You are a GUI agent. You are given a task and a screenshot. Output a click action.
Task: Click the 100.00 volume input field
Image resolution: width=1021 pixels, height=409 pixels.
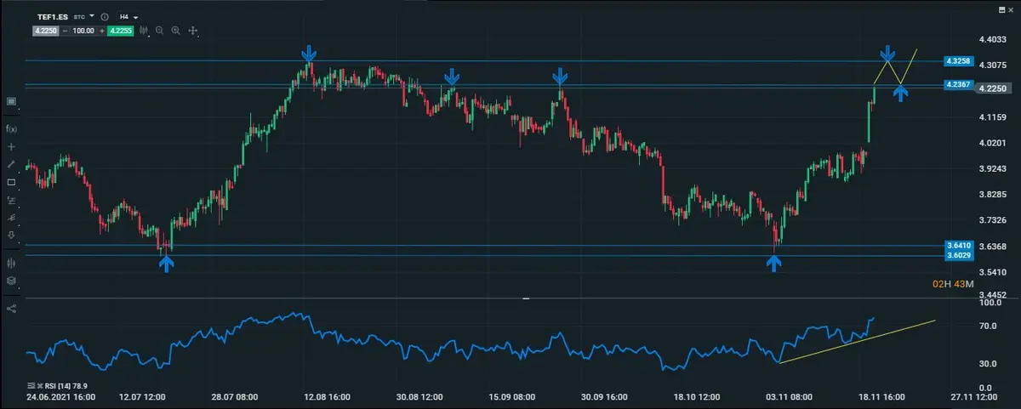(x=82, y=31)
